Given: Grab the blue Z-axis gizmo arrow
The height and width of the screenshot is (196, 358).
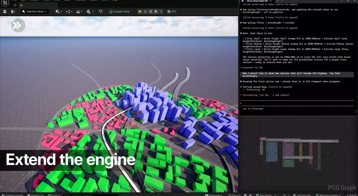Looking at the screenshot, I should pyautogui.click(x=128, y=114).
